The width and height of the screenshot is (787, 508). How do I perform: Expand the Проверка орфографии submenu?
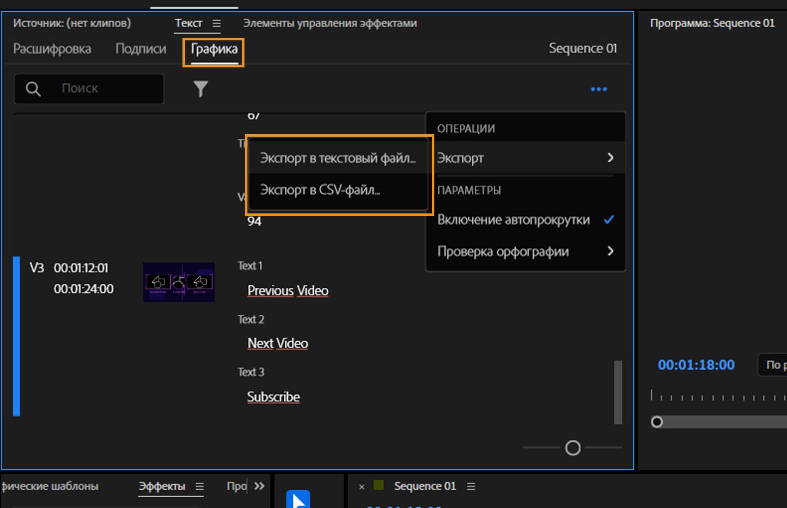click(x=525, y=251)
